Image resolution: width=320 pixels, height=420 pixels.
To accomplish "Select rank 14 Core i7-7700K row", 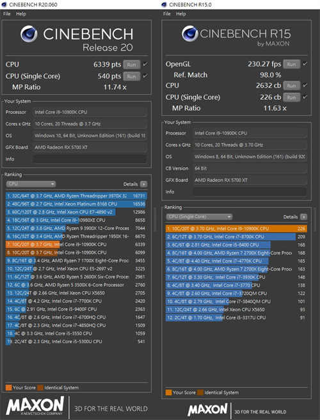I will (76, 301).
